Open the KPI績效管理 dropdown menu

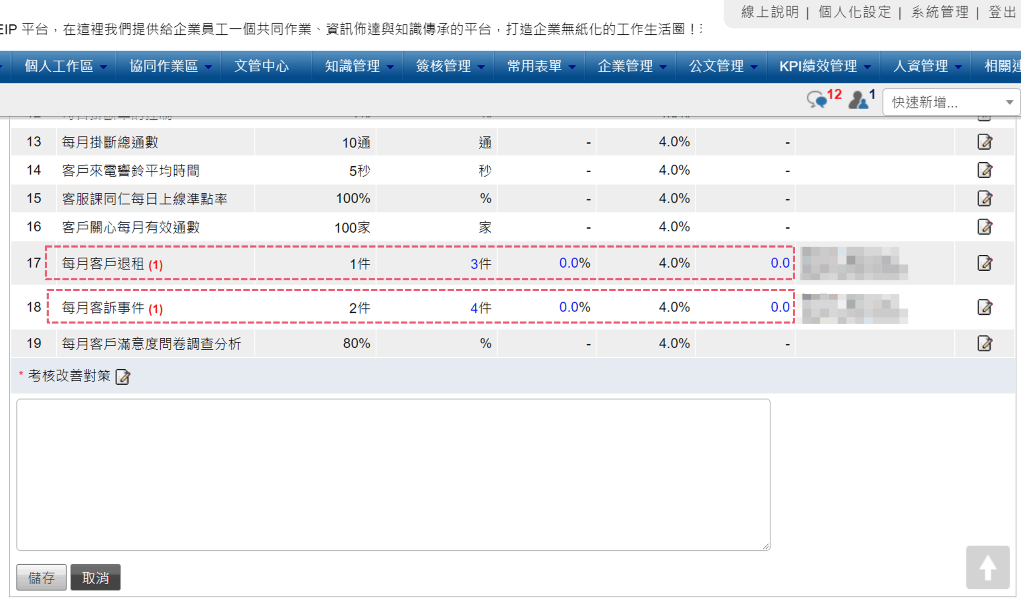[824, 66]
